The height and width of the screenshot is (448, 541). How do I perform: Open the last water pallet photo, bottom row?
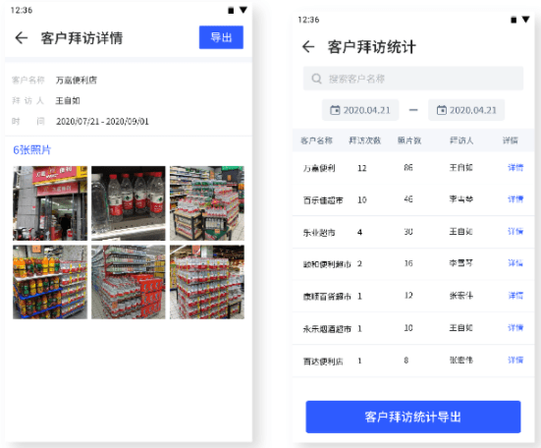(207, 282)
